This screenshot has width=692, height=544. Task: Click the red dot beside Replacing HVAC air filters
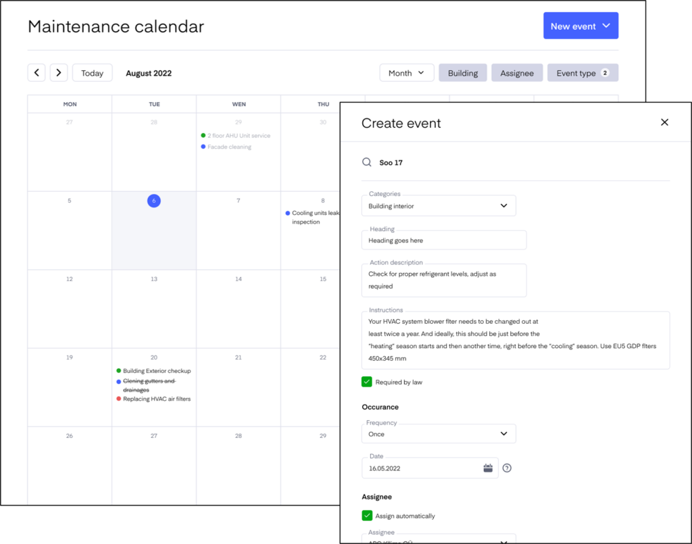119,399
